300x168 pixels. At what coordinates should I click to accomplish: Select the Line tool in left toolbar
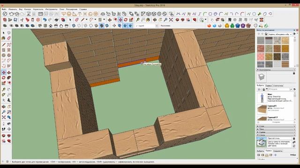pos(4,45)
